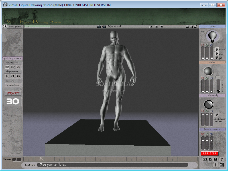Go to the next view with right arrow

click(104, 27)
